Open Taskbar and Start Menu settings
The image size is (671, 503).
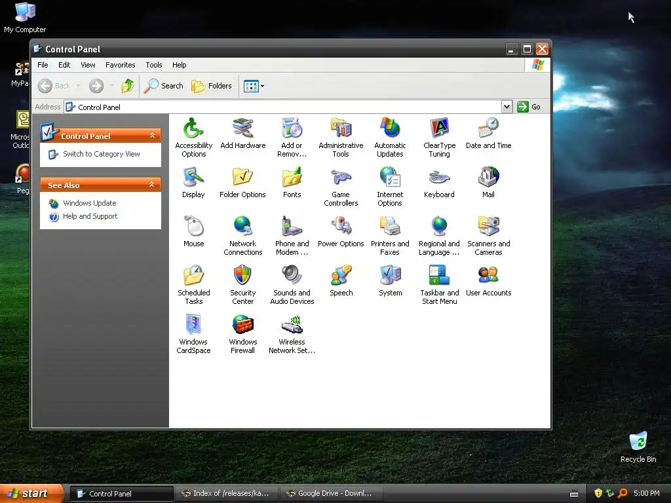point(439,285)
